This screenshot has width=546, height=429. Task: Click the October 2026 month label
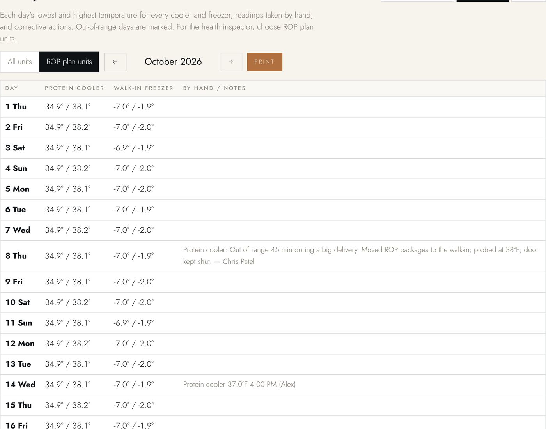[173, 62]
